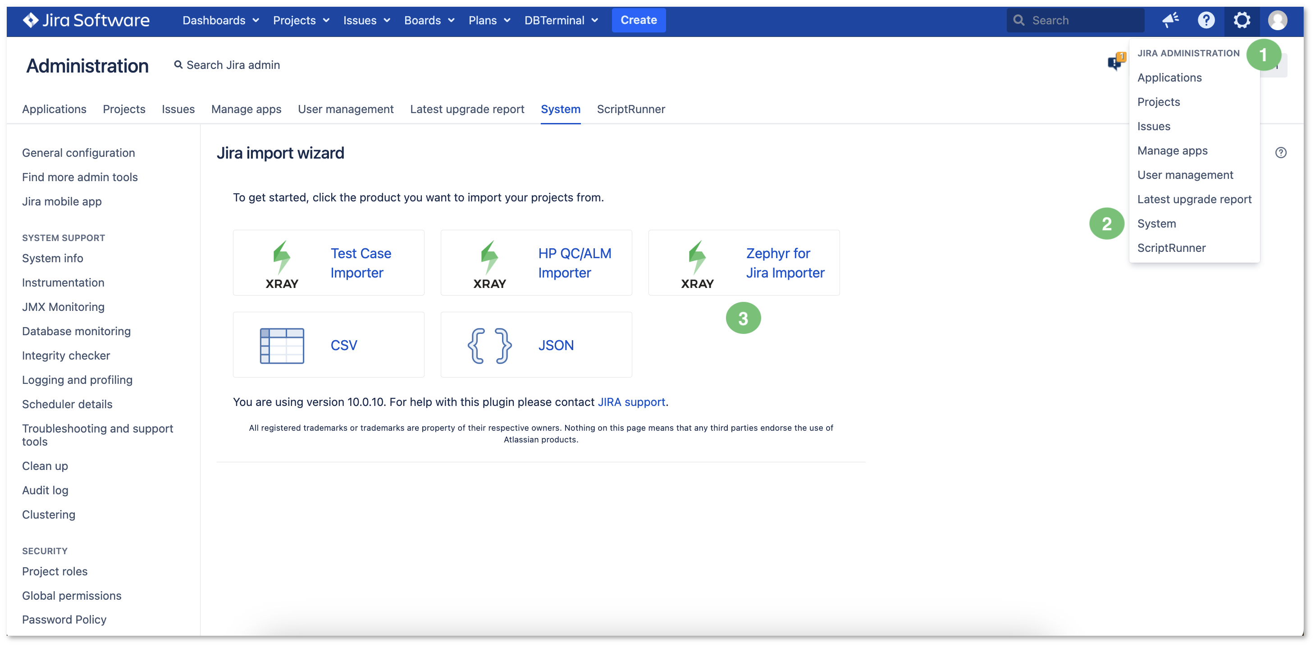This screenshot has height=647, width=1315.
Task: Click the JSON curly braces icon
Action: tap(489, 346)
